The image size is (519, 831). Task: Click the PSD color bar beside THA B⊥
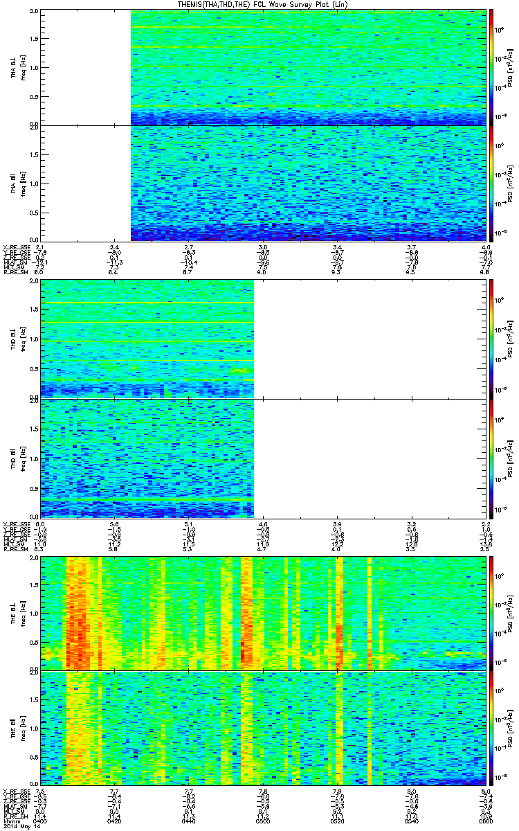point(492,67)
